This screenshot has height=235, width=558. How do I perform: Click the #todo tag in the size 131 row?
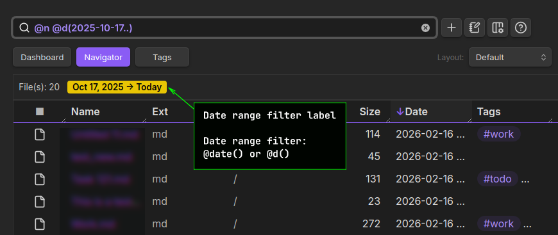tap(498, 179)
